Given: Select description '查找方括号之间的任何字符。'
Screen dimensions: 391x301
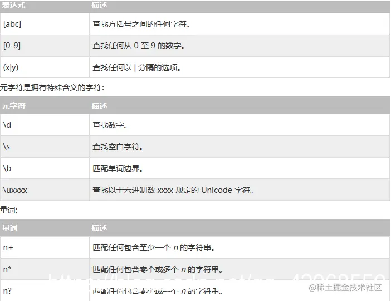Looking at the screenshot, I should pyautogui.click(x=141, y=24).
